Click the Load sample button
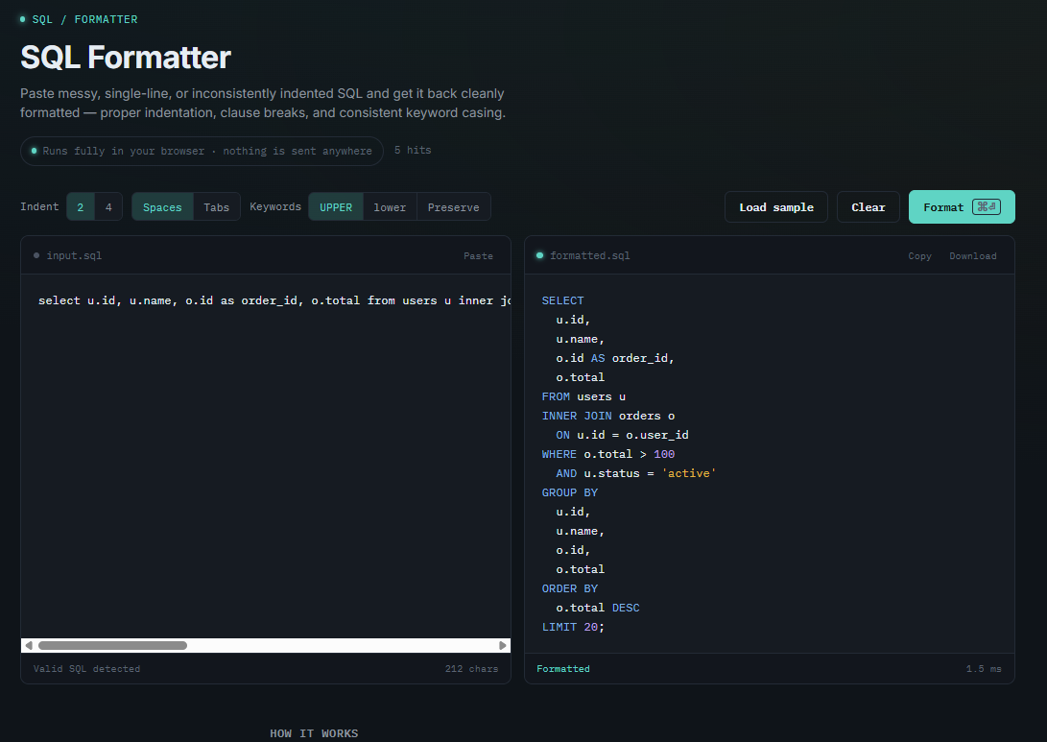 776,207
